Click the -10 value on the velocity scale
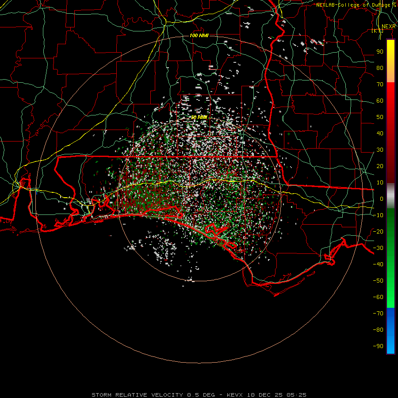 (378, 215)
